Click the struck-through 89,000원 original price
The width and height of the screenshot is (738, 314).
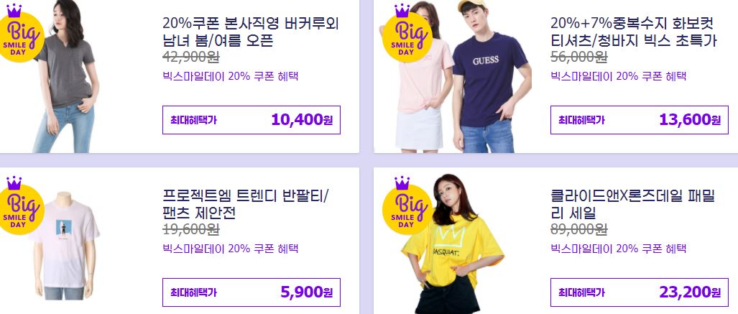(x=579, y=230)
